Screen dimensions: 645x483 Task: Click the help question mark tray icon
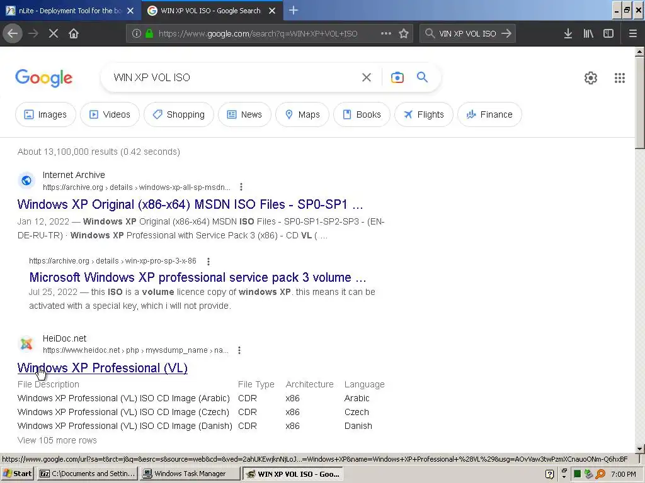pyautogui.click(x=549, y=474)
